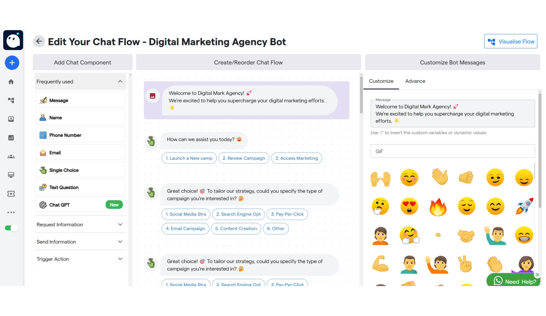Screen dimensions: 546x316
Task: Insert the victory hand emoji
Action: [x=465, y=264]
